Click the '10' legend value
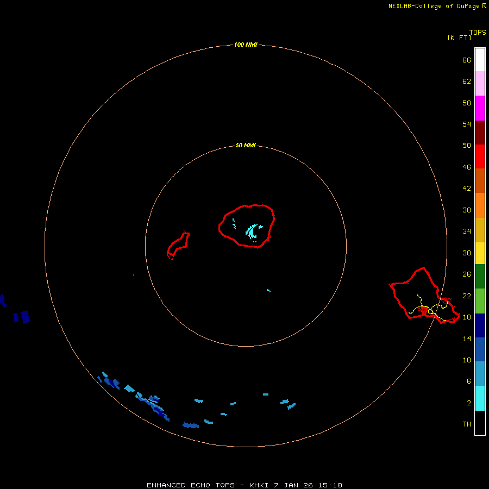This screenshot has height=489, width=489. pyautogui.click(x=467, y=360)
